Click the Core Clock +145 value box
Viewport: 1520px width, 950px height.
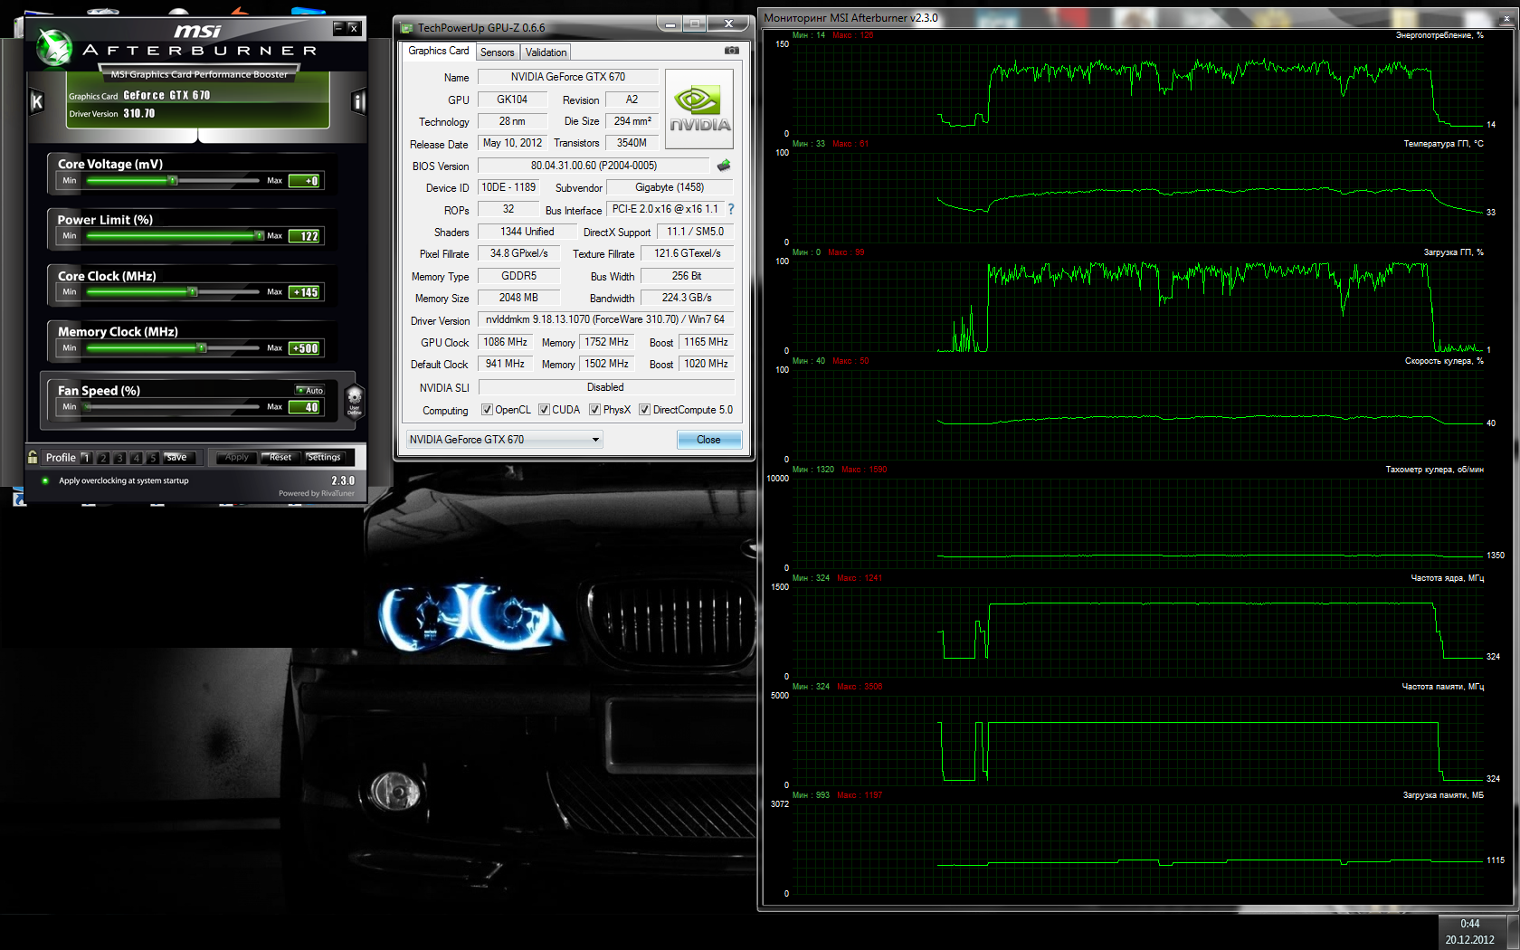click(x=305, y=292)
